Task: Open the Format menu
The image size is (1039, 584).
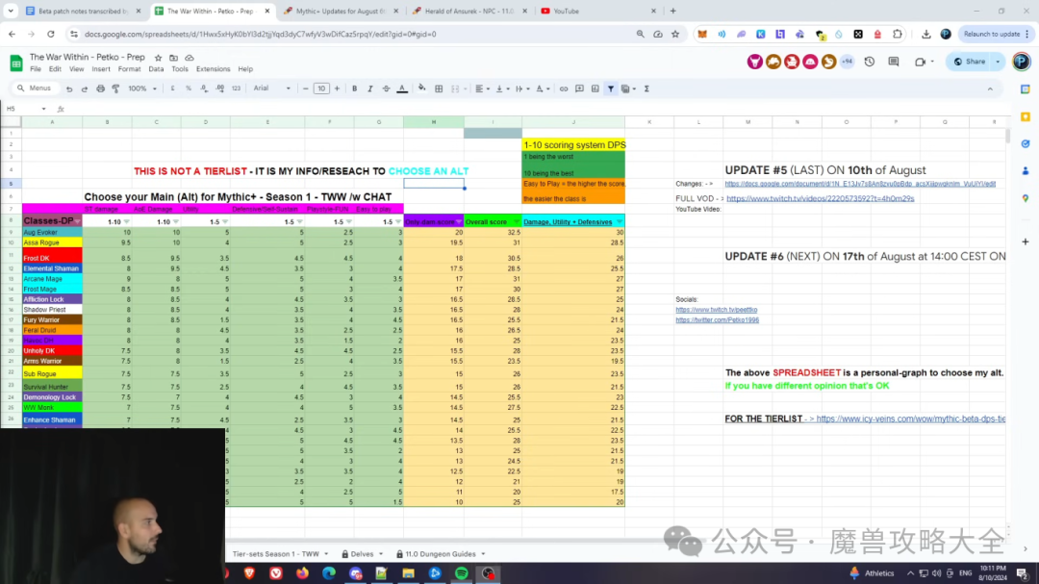Action: pos(129,69)
